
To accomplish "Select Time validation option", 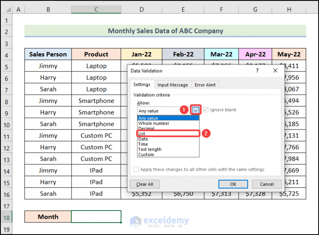I will coord(168,144).
